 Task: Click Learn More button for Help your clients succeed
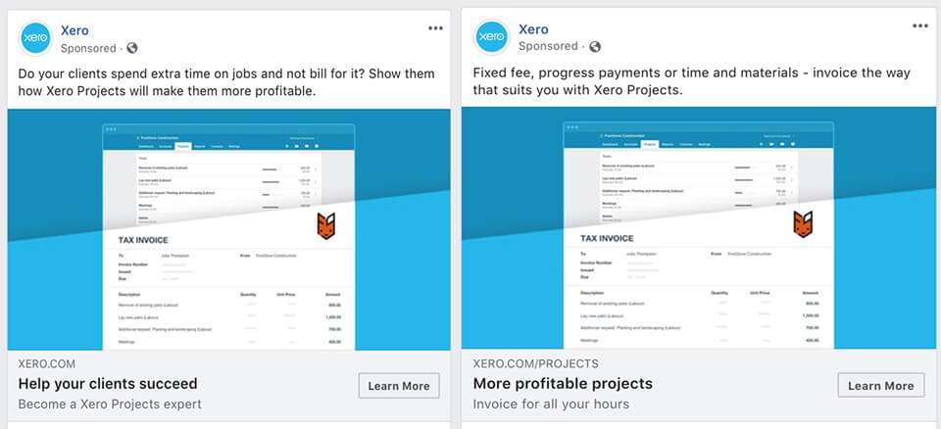399,386
